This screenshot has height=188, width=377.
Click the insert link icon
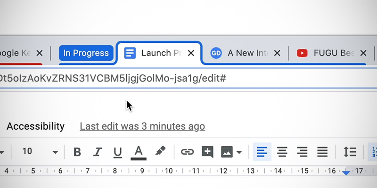187,152
